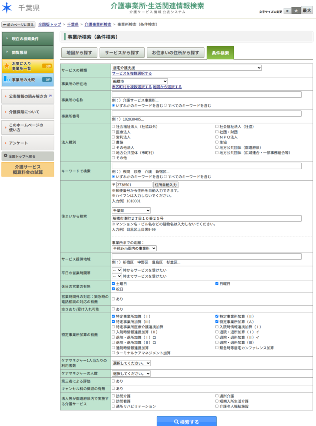Check あり for 空きあり/受け入れ可能

click(x=113, y=309)
